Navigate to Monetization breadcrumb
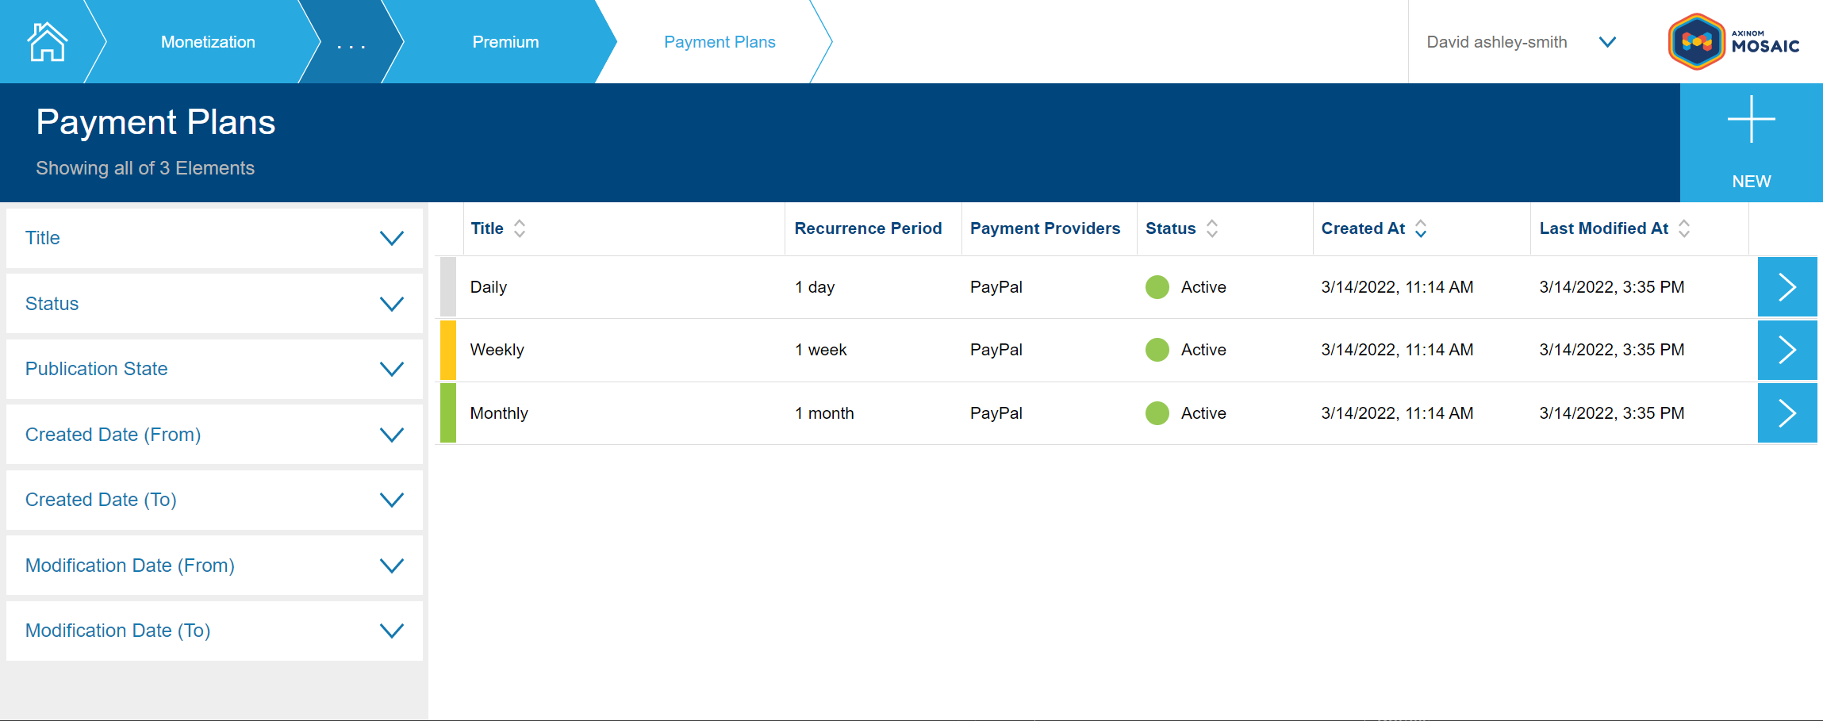The width and height of the screenshot is (1823, 721). click(208, 42)
